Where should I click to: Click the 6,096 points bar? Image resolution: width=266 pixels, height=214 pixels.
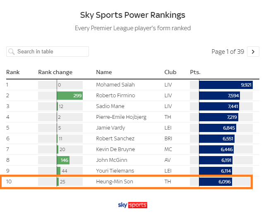coord(216,182)
